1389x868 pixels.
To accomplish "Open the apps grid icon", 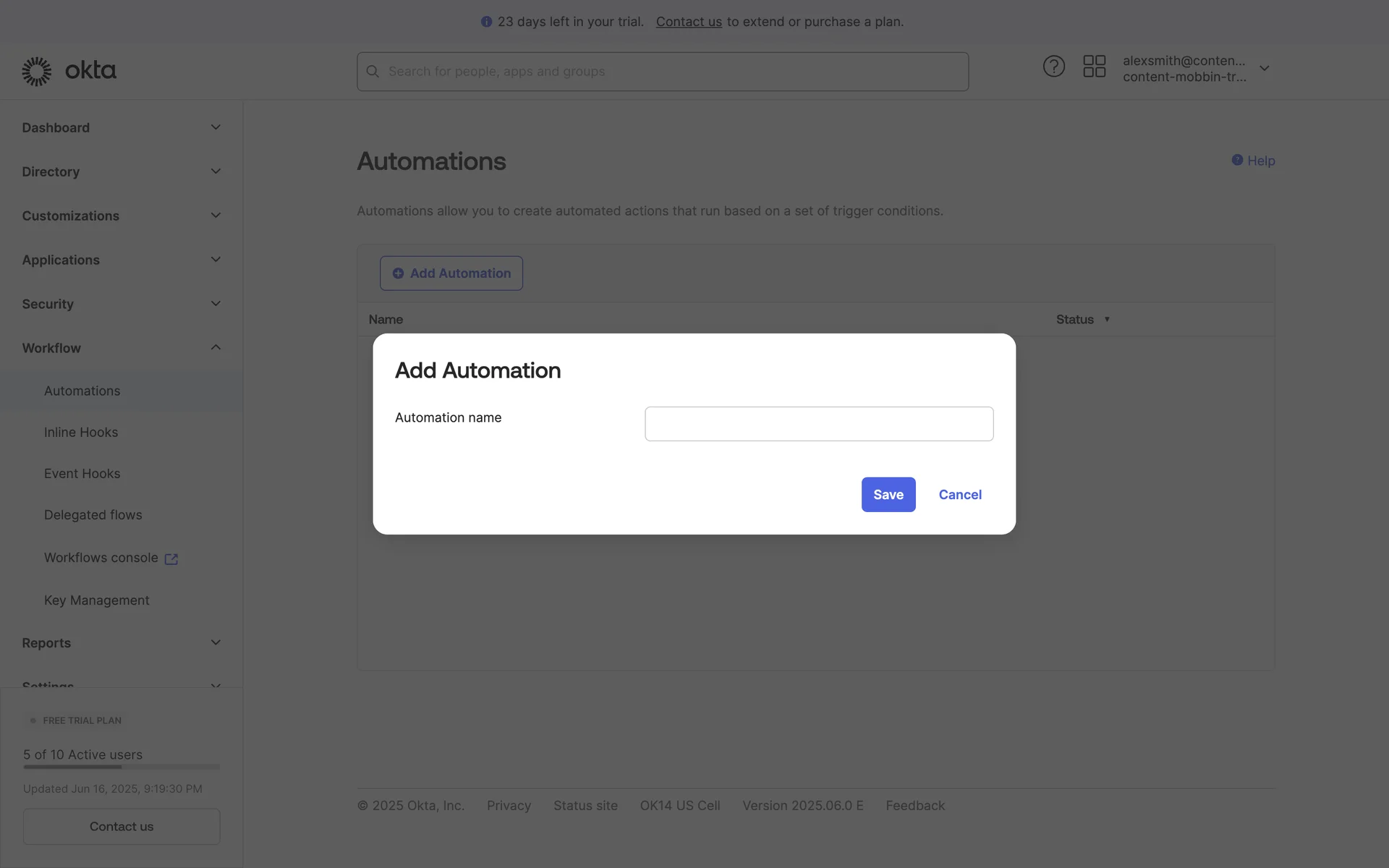I will (x=1094, y=67).
